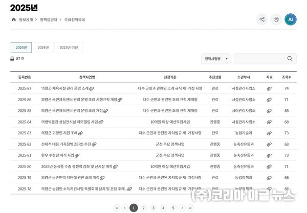Screen dimensions: 307x213
Task: Click current page 1 button
Action: point(134,208)
